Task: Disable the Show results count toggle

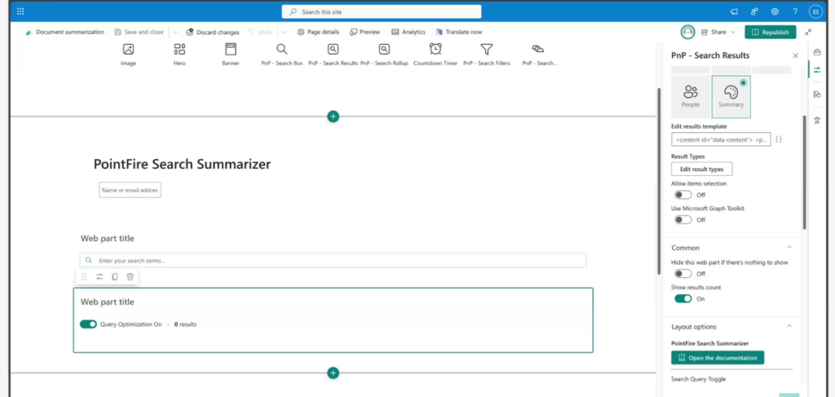Action: click(x=683, y=298)
